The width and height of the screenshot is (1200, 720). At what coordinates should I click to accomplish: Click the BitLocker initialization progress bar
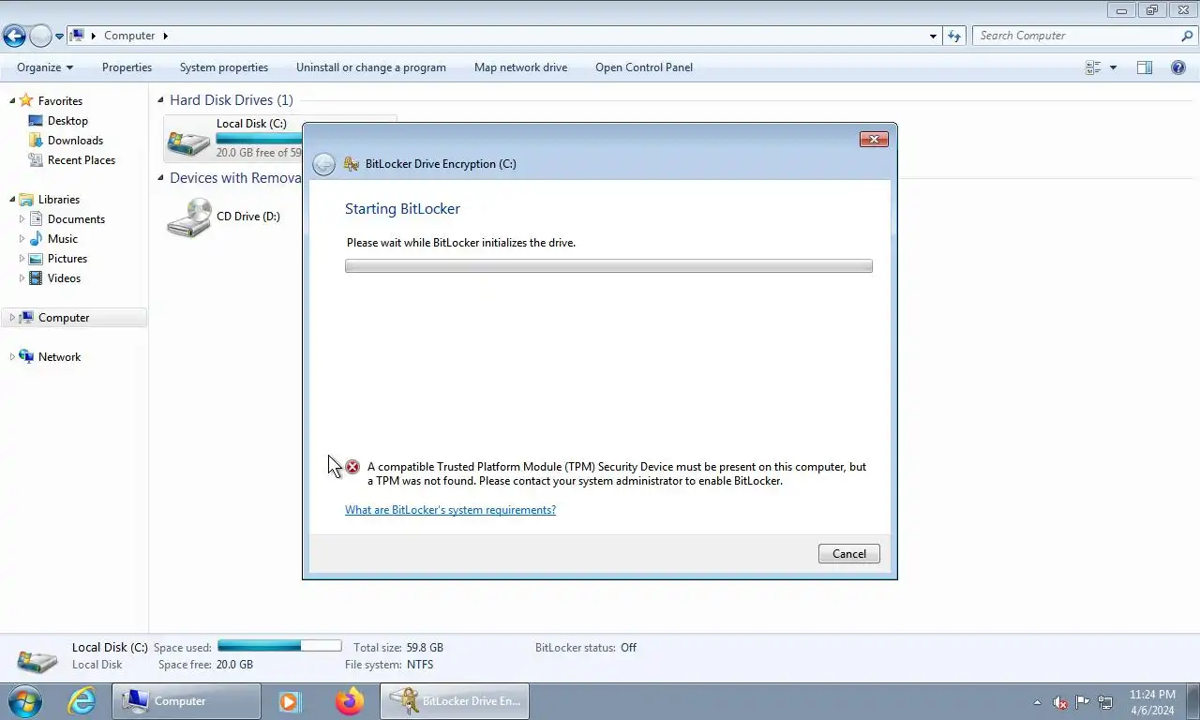point(608,266)
